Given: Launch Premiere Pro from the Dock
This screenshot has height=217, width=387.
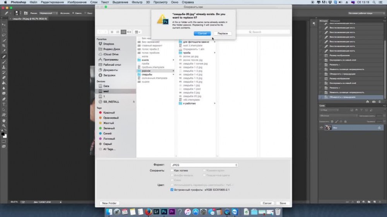Looking at the screenshot, I should point(172,212).
